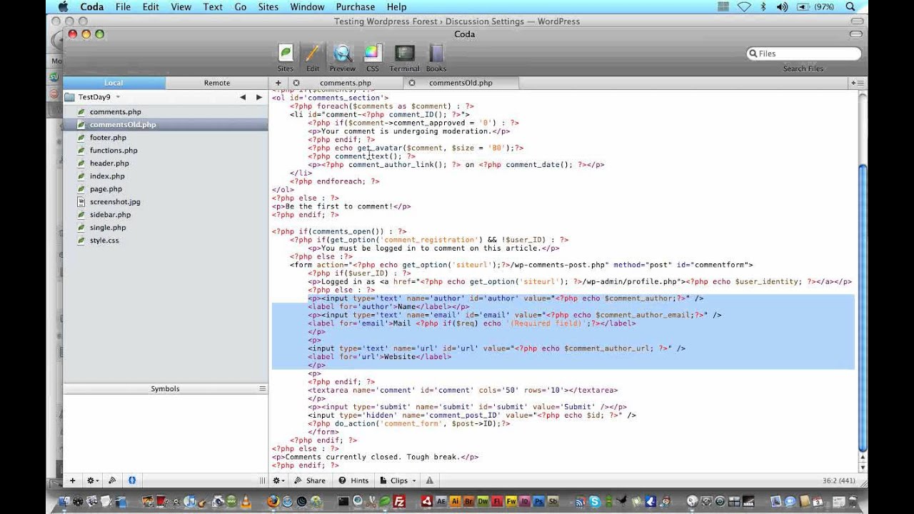914x514 pixels.
Task: Select screenshot.jpg in the file list
Action: [x=115, y=202]
